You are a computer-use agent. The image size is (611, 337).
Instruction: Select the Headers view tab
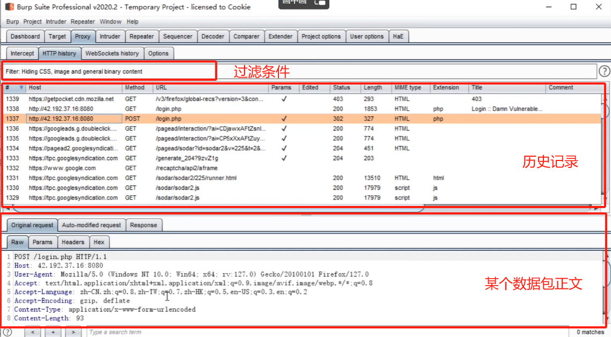click(x=73, y=242)
